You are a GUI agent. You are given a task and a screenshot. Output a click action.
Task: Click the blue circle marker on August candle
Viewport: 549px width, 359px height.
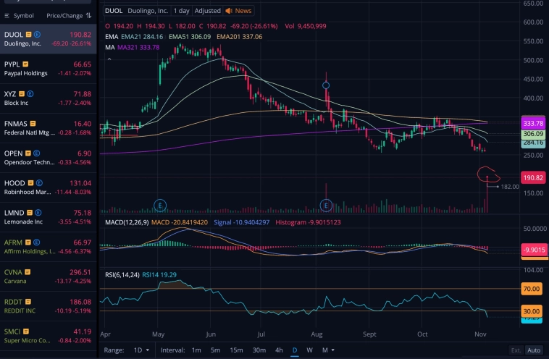tap(326, 85)
